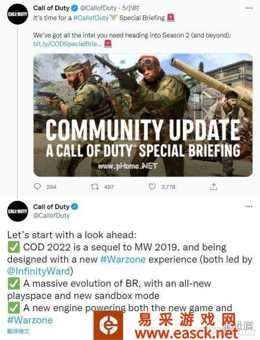Click the @CallofDuty handle under second tweet name

point(52,215)
